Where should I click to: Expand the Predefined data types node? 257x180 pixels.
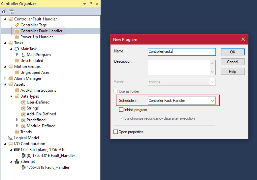17,120
